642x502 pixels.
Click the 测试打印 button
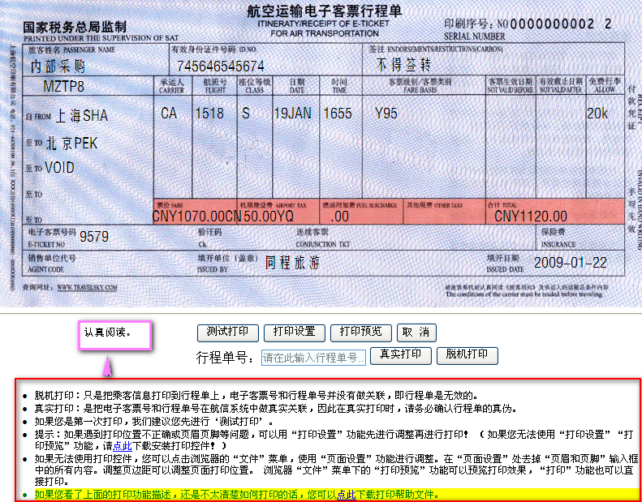click(227, 333)
